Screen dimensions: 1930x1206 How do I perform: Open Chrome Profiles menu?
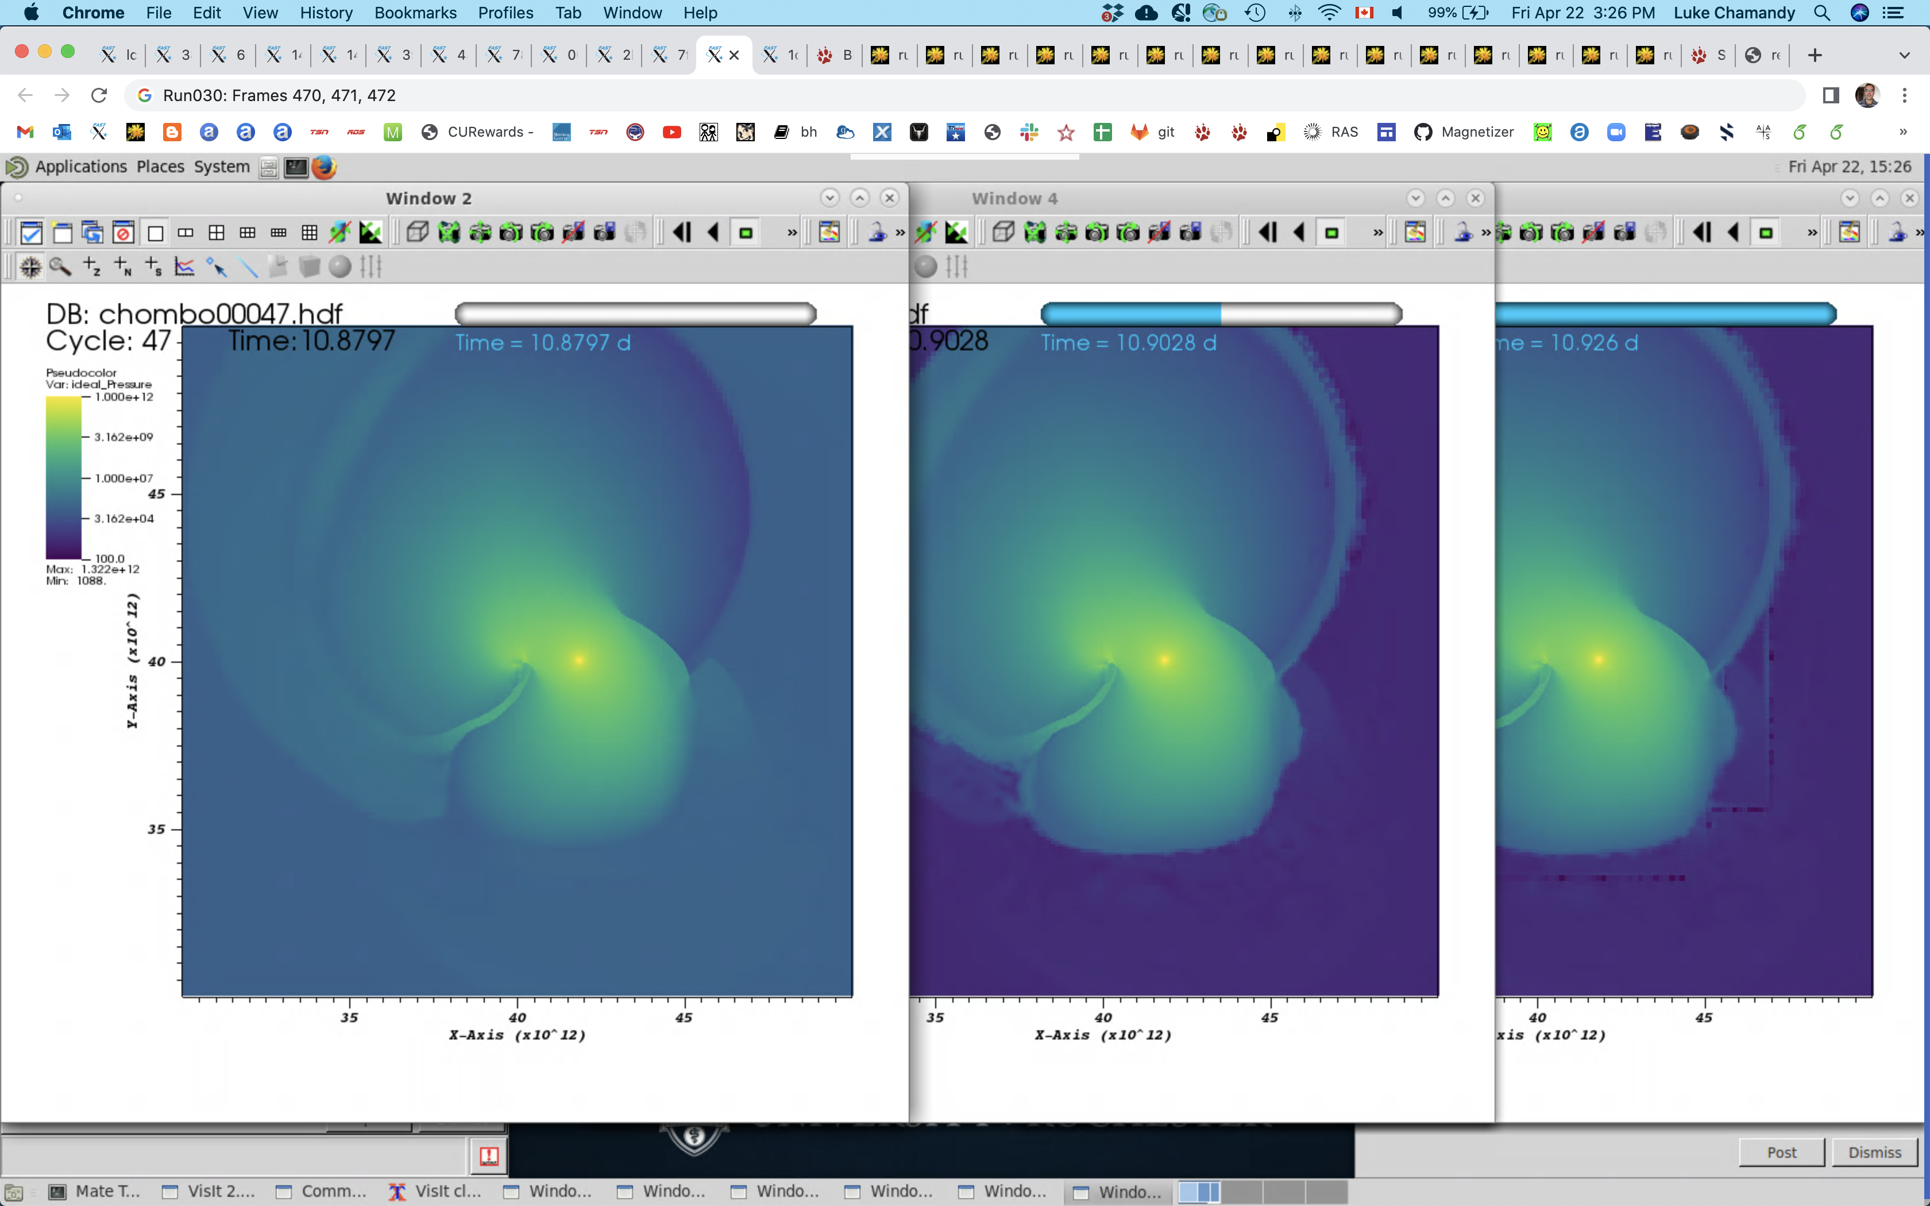click(505, 13)
